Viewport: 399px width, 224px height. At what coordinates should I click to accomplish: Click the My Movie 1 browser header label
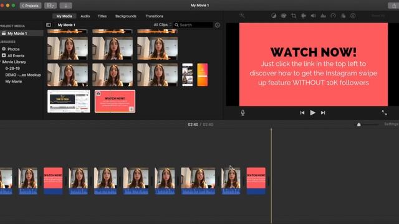click(66, 25)
